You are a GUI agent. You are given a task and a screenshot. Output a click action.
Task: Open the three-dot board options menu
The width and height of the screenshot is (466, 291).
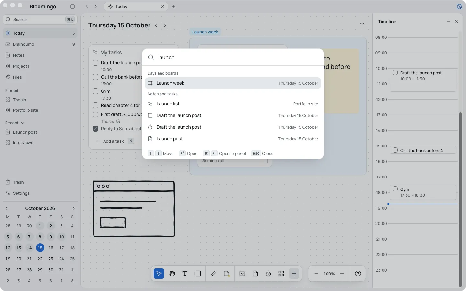(x=362, y=23)
